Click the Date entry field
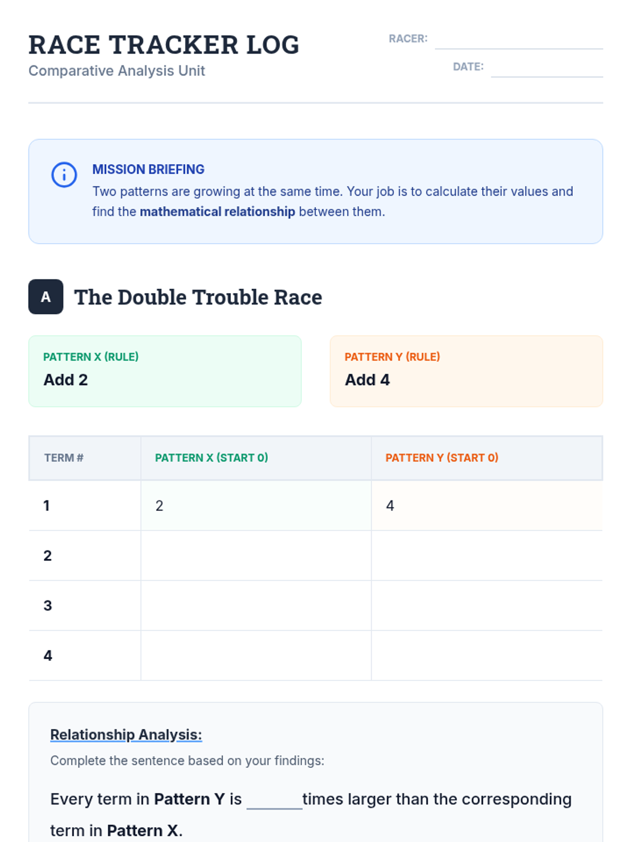This screenshot has width=631, height=842. click(546, 68)
